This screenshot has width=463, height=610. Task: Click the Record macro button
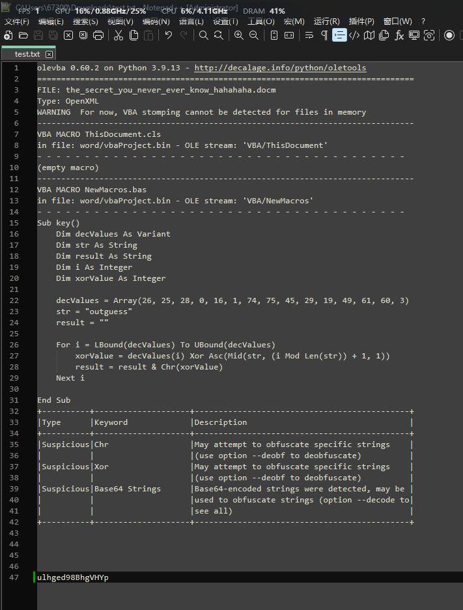[x=449, y=35]
